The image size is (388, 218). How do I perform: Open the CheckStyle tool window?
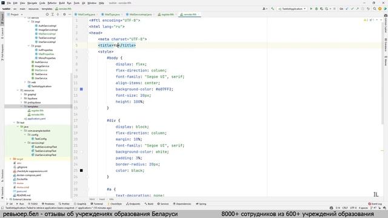click(115, 204)
